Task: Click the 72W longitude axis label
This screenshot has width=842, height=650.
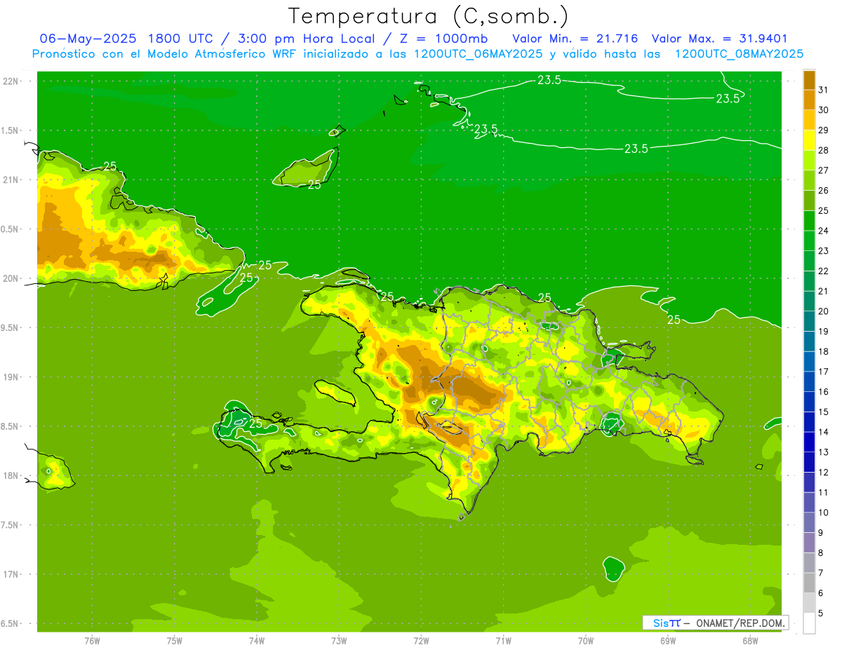Action: [x=421, y=640]
